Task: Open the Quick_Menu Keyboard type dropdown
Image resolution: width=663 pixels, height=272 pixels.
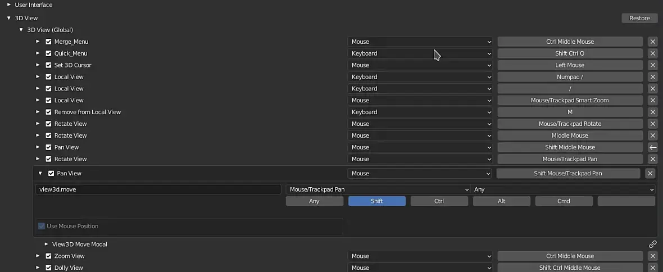Action: pos(420,53)
